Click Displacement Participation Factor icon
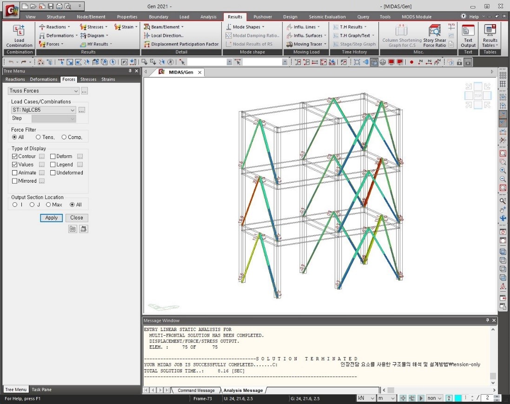Viewport: 510px width, 404px height. coord(147,44)
